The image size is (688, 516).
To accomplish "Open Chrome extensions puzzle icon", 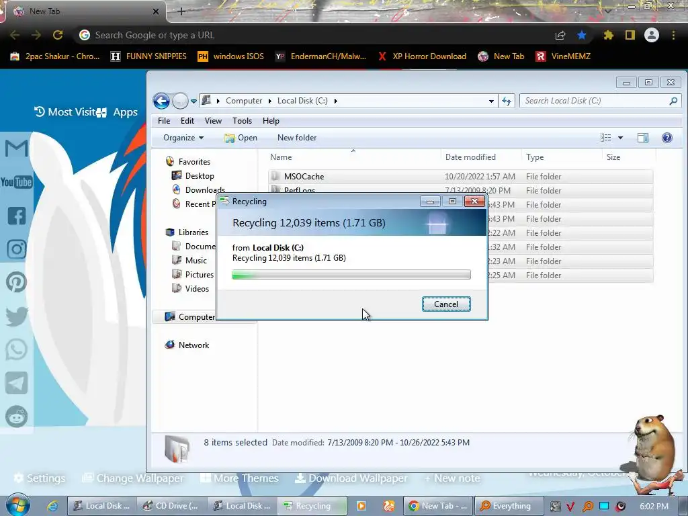I will (x=608, y=35).
